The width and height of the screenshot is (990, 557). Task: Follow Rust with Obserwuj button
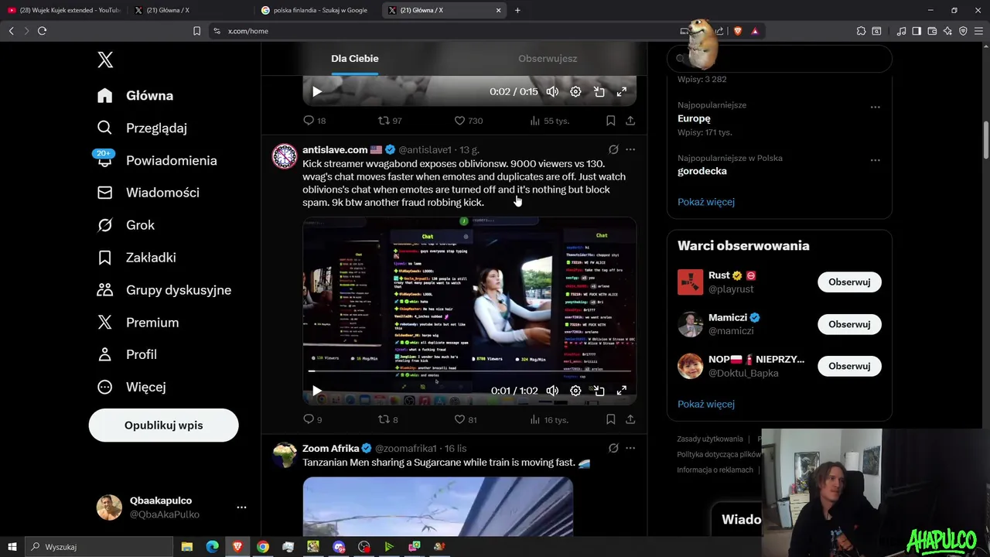pos(849,282)
